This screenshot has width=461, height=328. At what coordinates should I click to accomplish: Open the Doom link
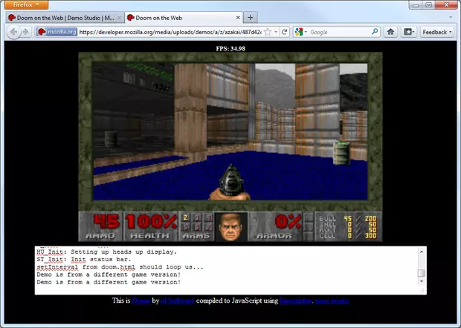click(x=141, y=301)
